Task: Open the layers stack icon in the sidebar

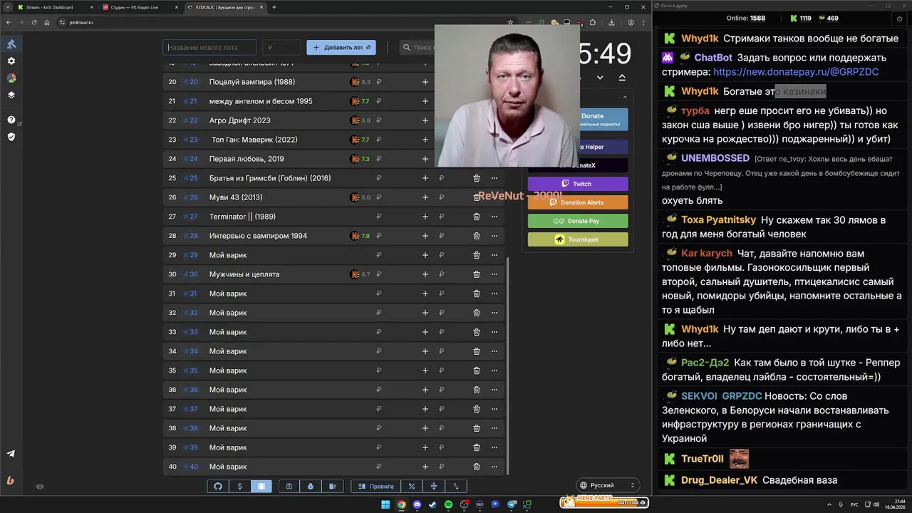Action: (x=11, y=95)
